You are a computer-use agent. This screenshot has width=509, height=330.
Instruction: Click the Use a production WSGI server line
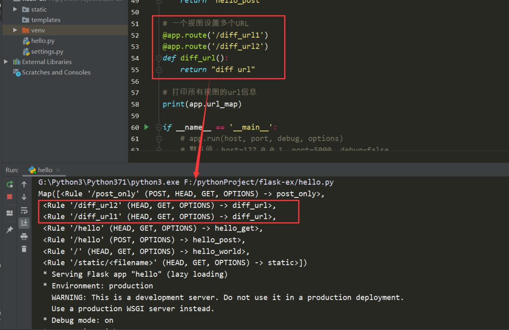click(133, 308)
